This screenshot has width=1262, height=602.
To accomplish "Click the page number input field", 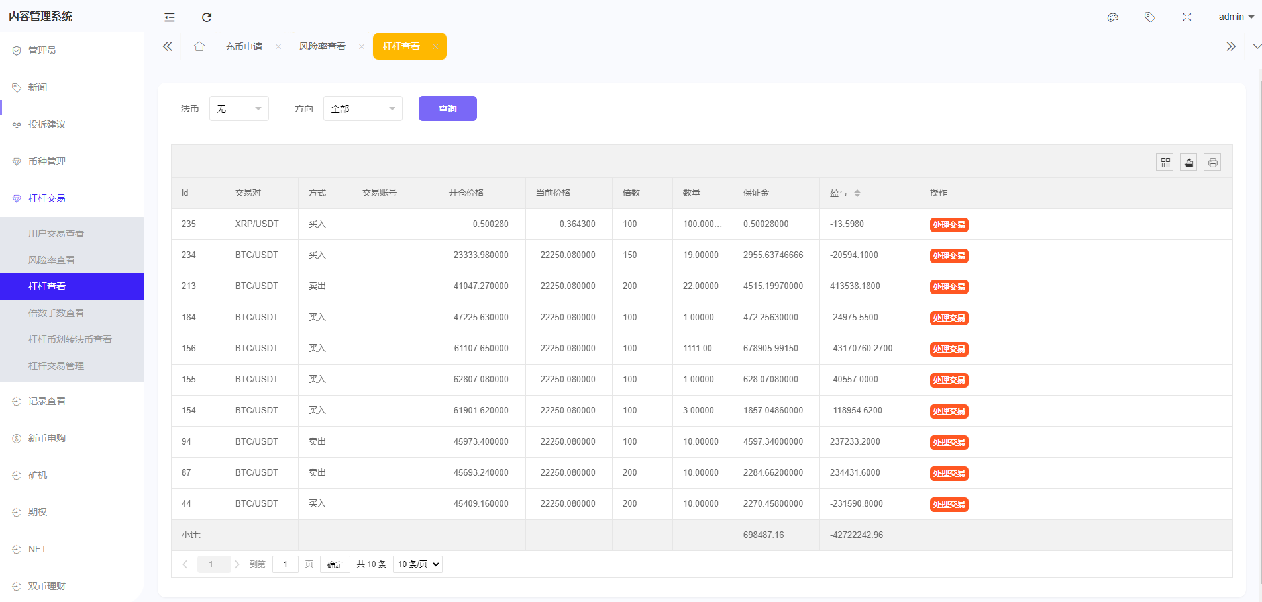I will point(285,564).
